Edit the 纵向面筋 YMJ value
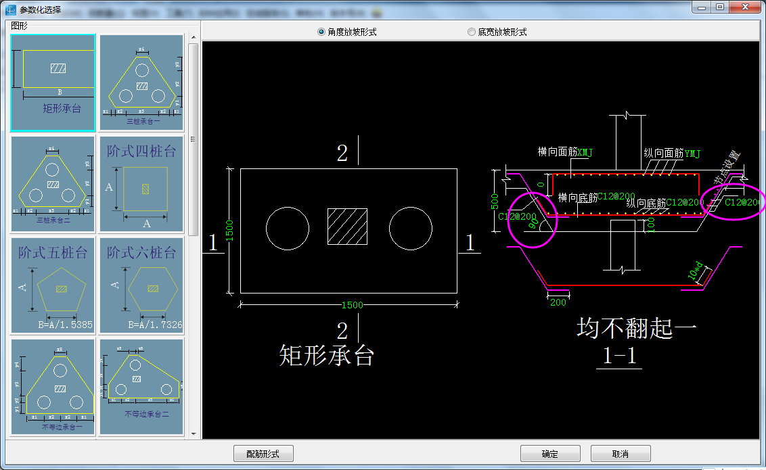The width and height of the screenshot is (766, 470). click(692, 154)
